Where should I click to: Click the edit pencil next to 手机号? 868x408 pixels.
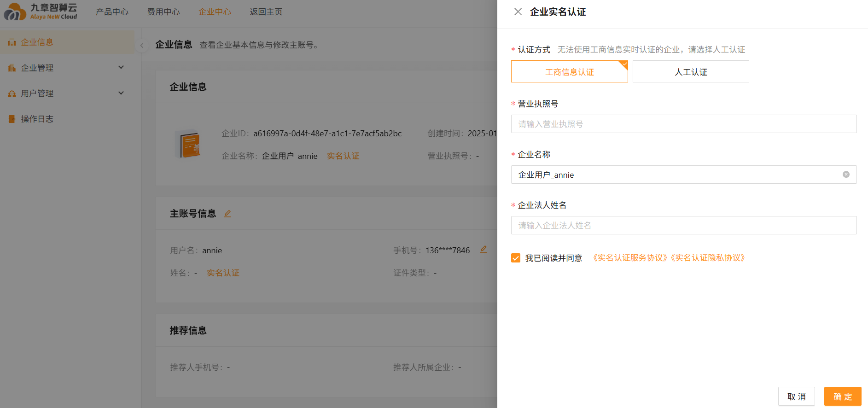[483, 250]
